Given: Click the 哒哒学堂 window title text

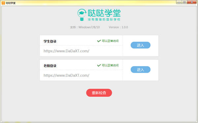Looking at the screenshot, I should 11,3.
